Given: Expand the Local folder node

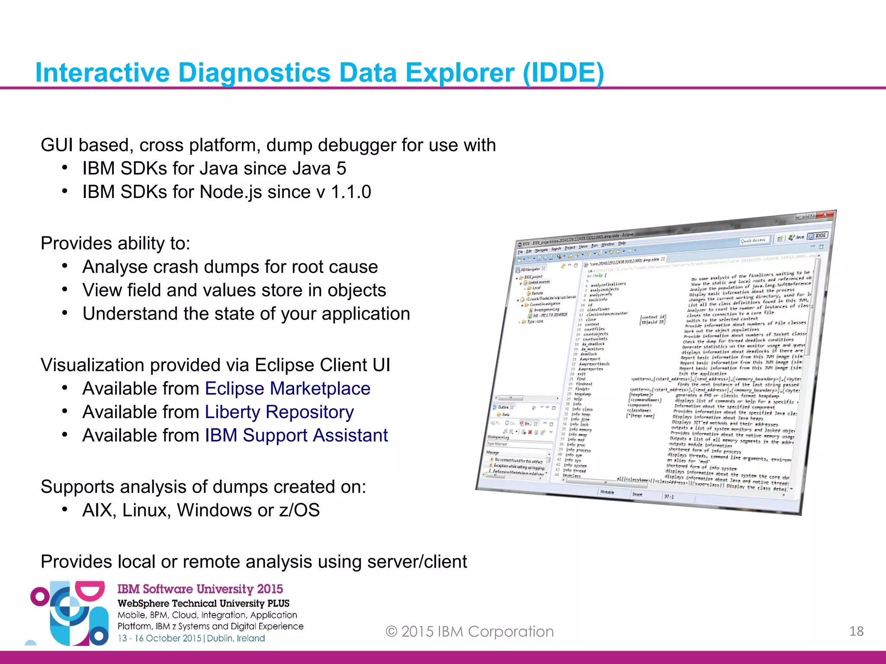Looking at the screenshot, I should (525, 288).
